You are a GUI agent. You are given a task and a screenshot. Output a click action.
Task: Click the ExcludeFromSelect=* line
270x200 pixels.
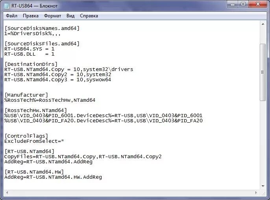point(34,141)
